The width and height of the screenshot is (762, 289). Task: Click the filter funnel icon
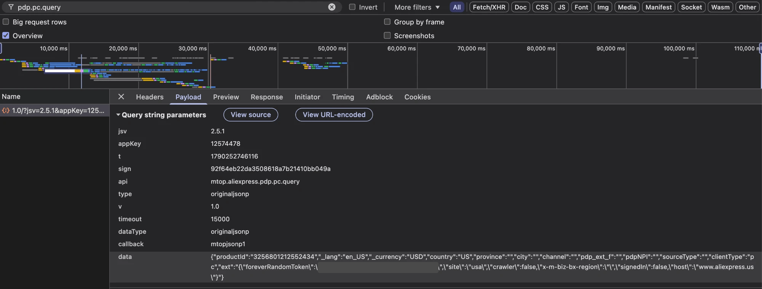pos(11,7)
